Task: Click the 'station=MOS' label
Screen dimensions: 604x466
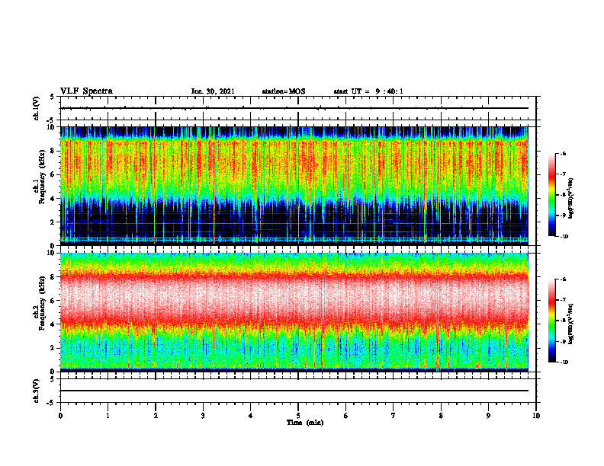Action: tap(284, 91)
